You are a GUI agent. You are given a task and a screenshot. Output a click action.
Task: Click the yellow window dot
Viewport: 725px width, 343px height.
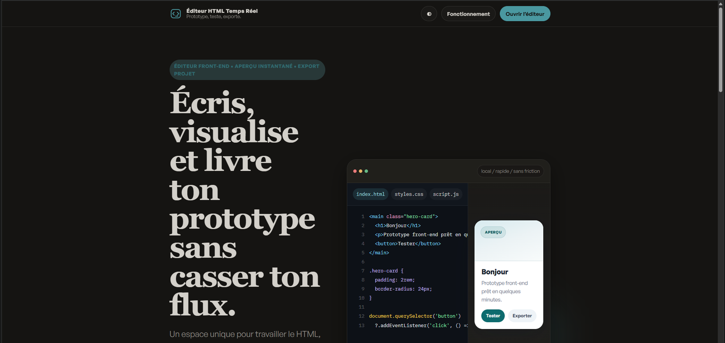point(361,171)
